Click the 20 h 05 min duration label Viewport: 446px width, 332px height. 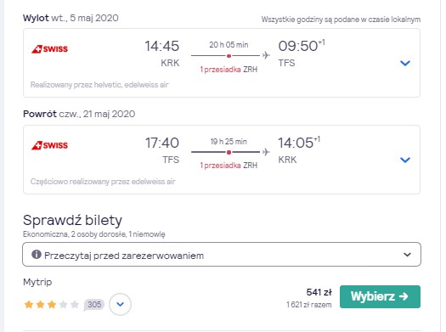(229, 45)
